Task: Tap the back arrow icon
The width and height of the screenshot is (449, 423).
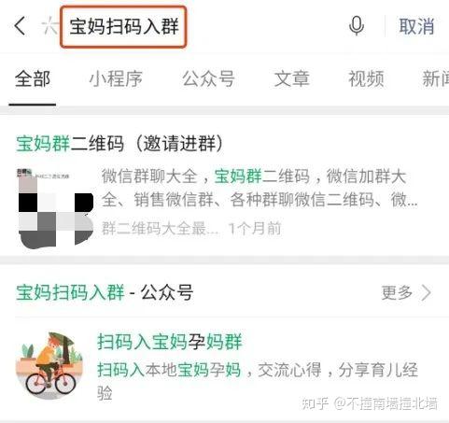Action: tap(20, 26)
